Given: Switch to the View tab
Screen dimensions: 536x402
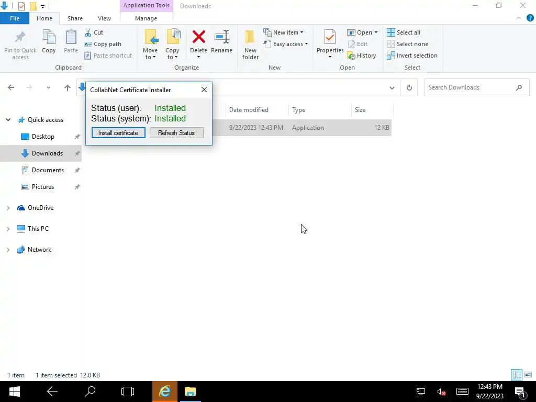Looking at the screenshot, I should [x=104, y=18].
